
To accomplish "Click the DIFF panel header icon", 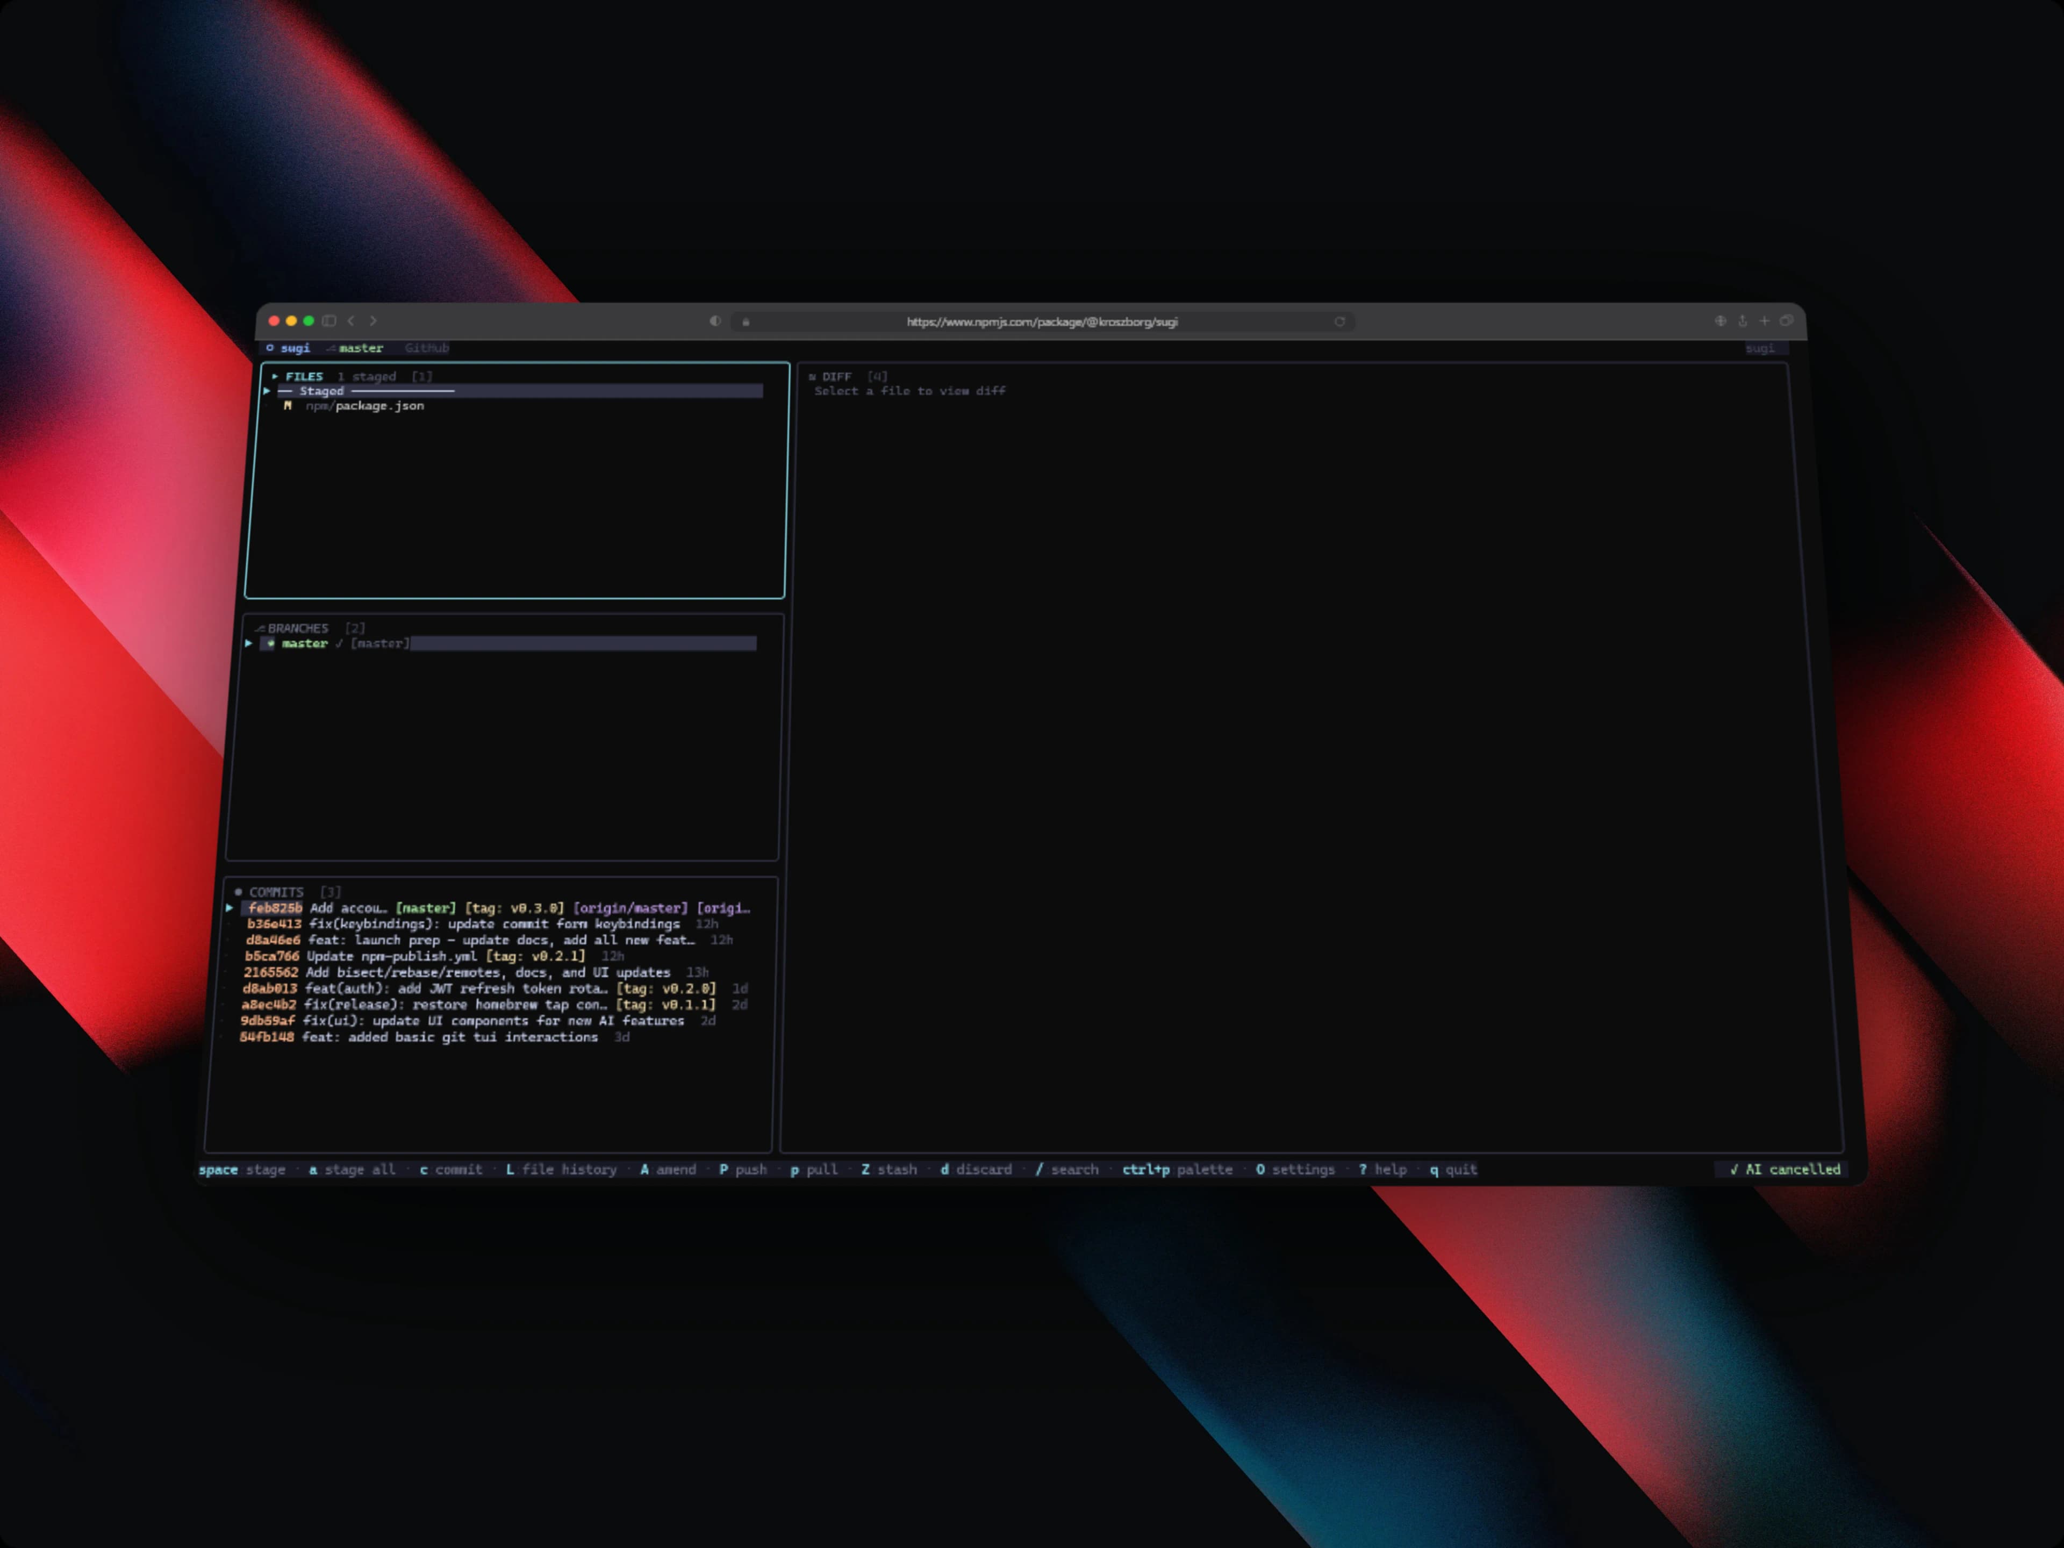I will pyautogui.click(x=812, y=377).
